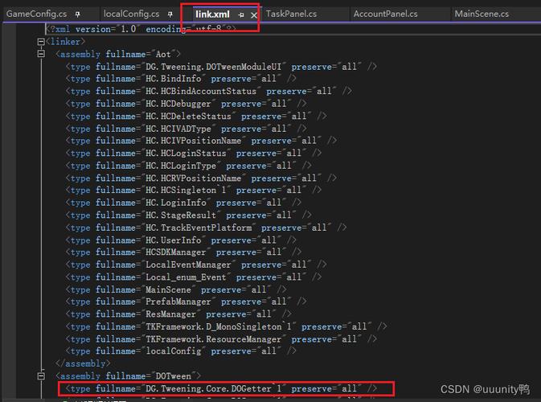Collapse the DOTween assembly node

(x=41, y=375)
